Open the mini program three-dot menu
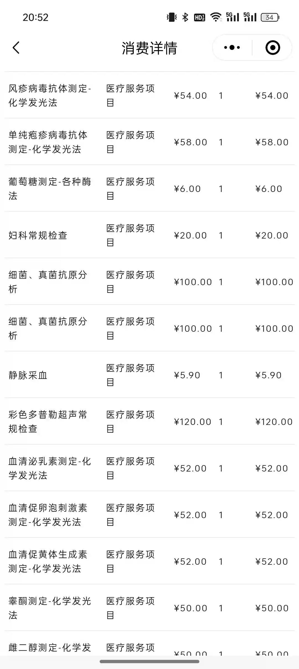This screenshot has width=299, height=669. pos(232,48)
